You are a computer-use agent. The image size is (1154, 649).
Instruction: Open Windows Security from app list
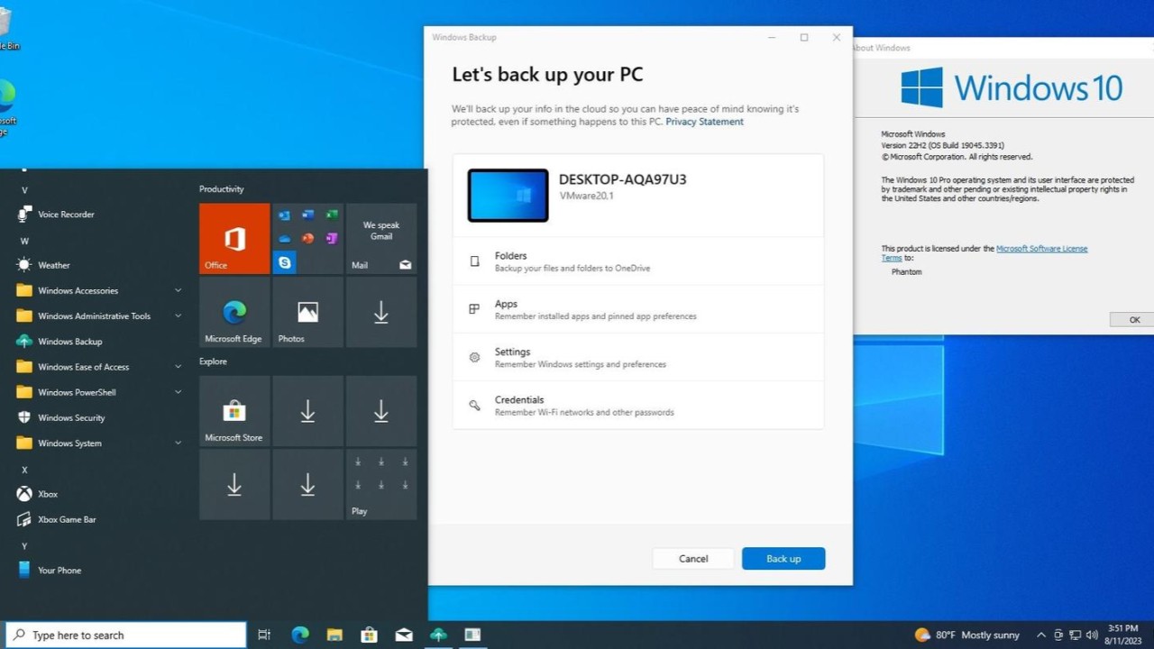71,417
